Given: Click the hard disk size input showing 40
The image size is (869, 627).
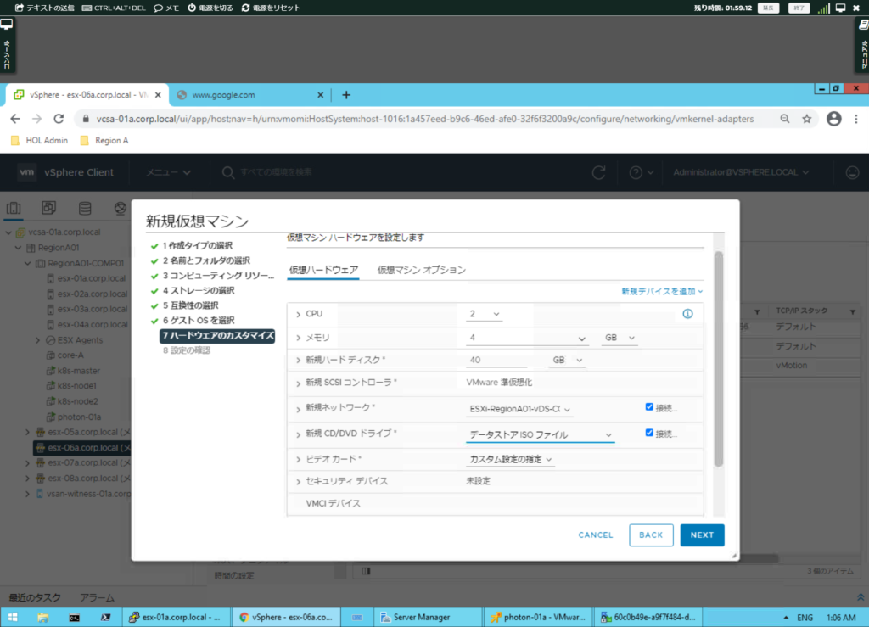Looking at the screenshot, I should point(497,359).
